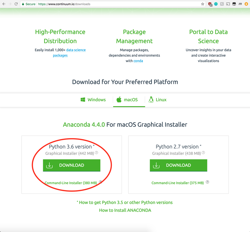The image size is (250, 232).
Task: Open help icon beside Graphical Installer (438 MB)
Action: click(203, 152)
